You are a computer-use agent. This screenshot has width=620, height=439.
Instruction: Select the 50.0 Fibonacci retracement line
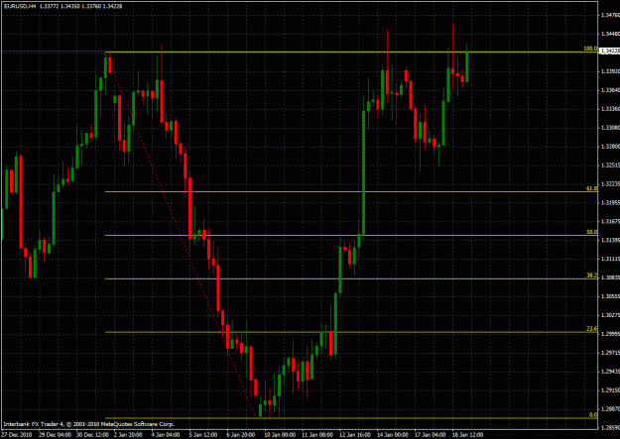point(351,236)
